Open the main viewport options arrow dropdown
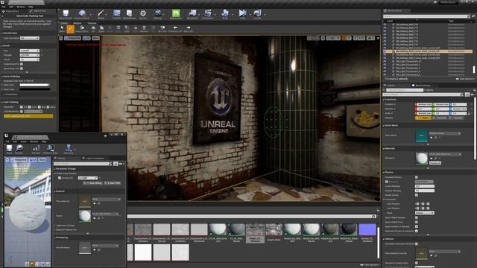 tap(61, 38)
